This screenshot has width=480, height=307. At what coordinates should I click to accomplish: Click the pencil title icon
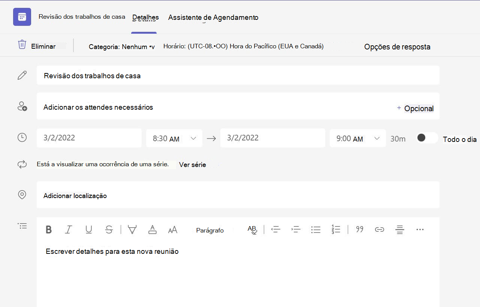point(22,75)
